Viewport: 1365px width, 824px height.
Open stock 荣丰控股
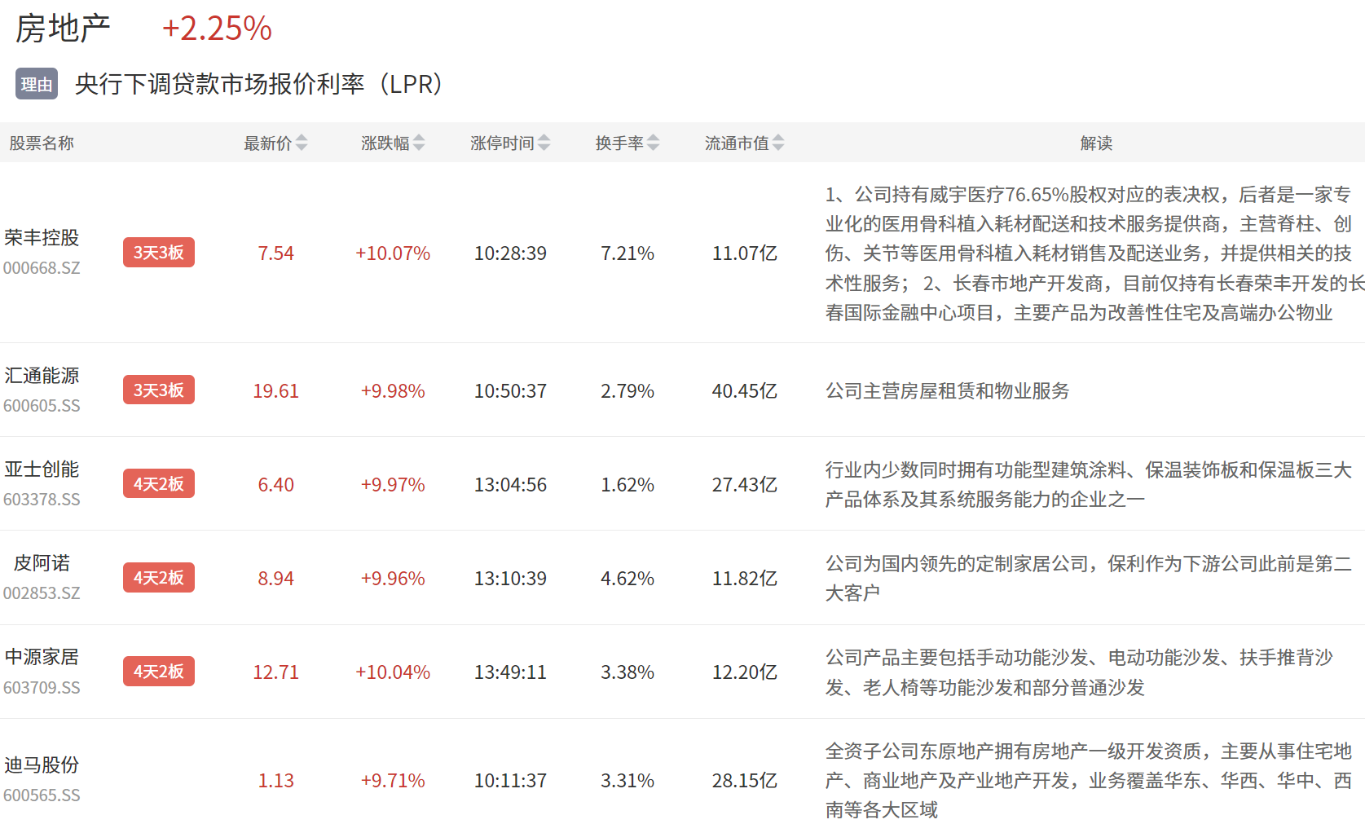[x=42, y=237]
